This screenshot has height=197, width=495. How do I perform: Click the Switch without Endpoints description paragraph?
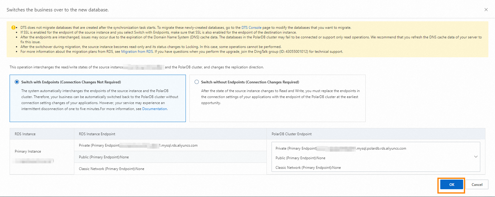[x=280, y=97]
